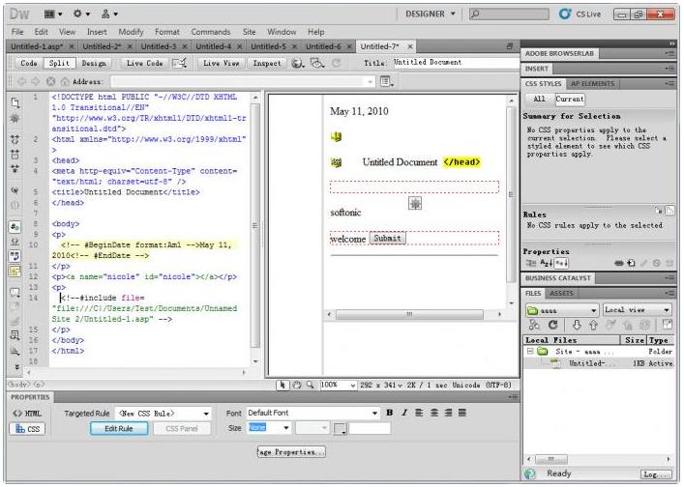
Task: Click New CSS Rule icon
Action: click(x=631, y=263)
